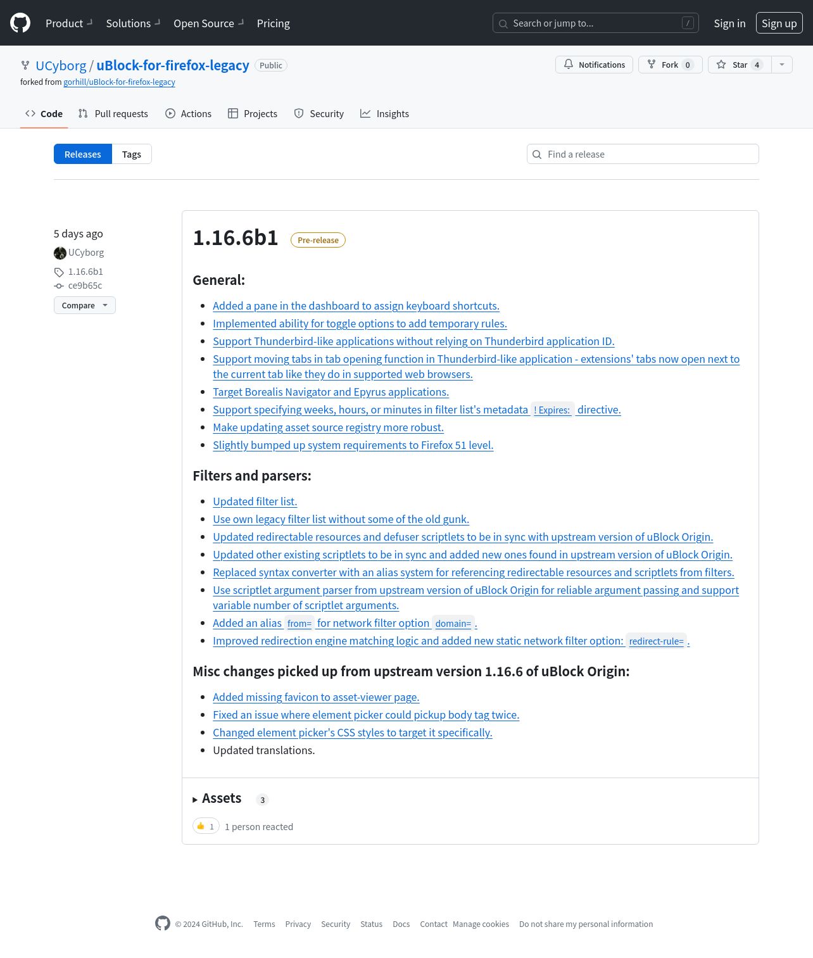Open the Contact footer link
The image size is (813, 958).
pyautogui.click(x=433, y=924)
